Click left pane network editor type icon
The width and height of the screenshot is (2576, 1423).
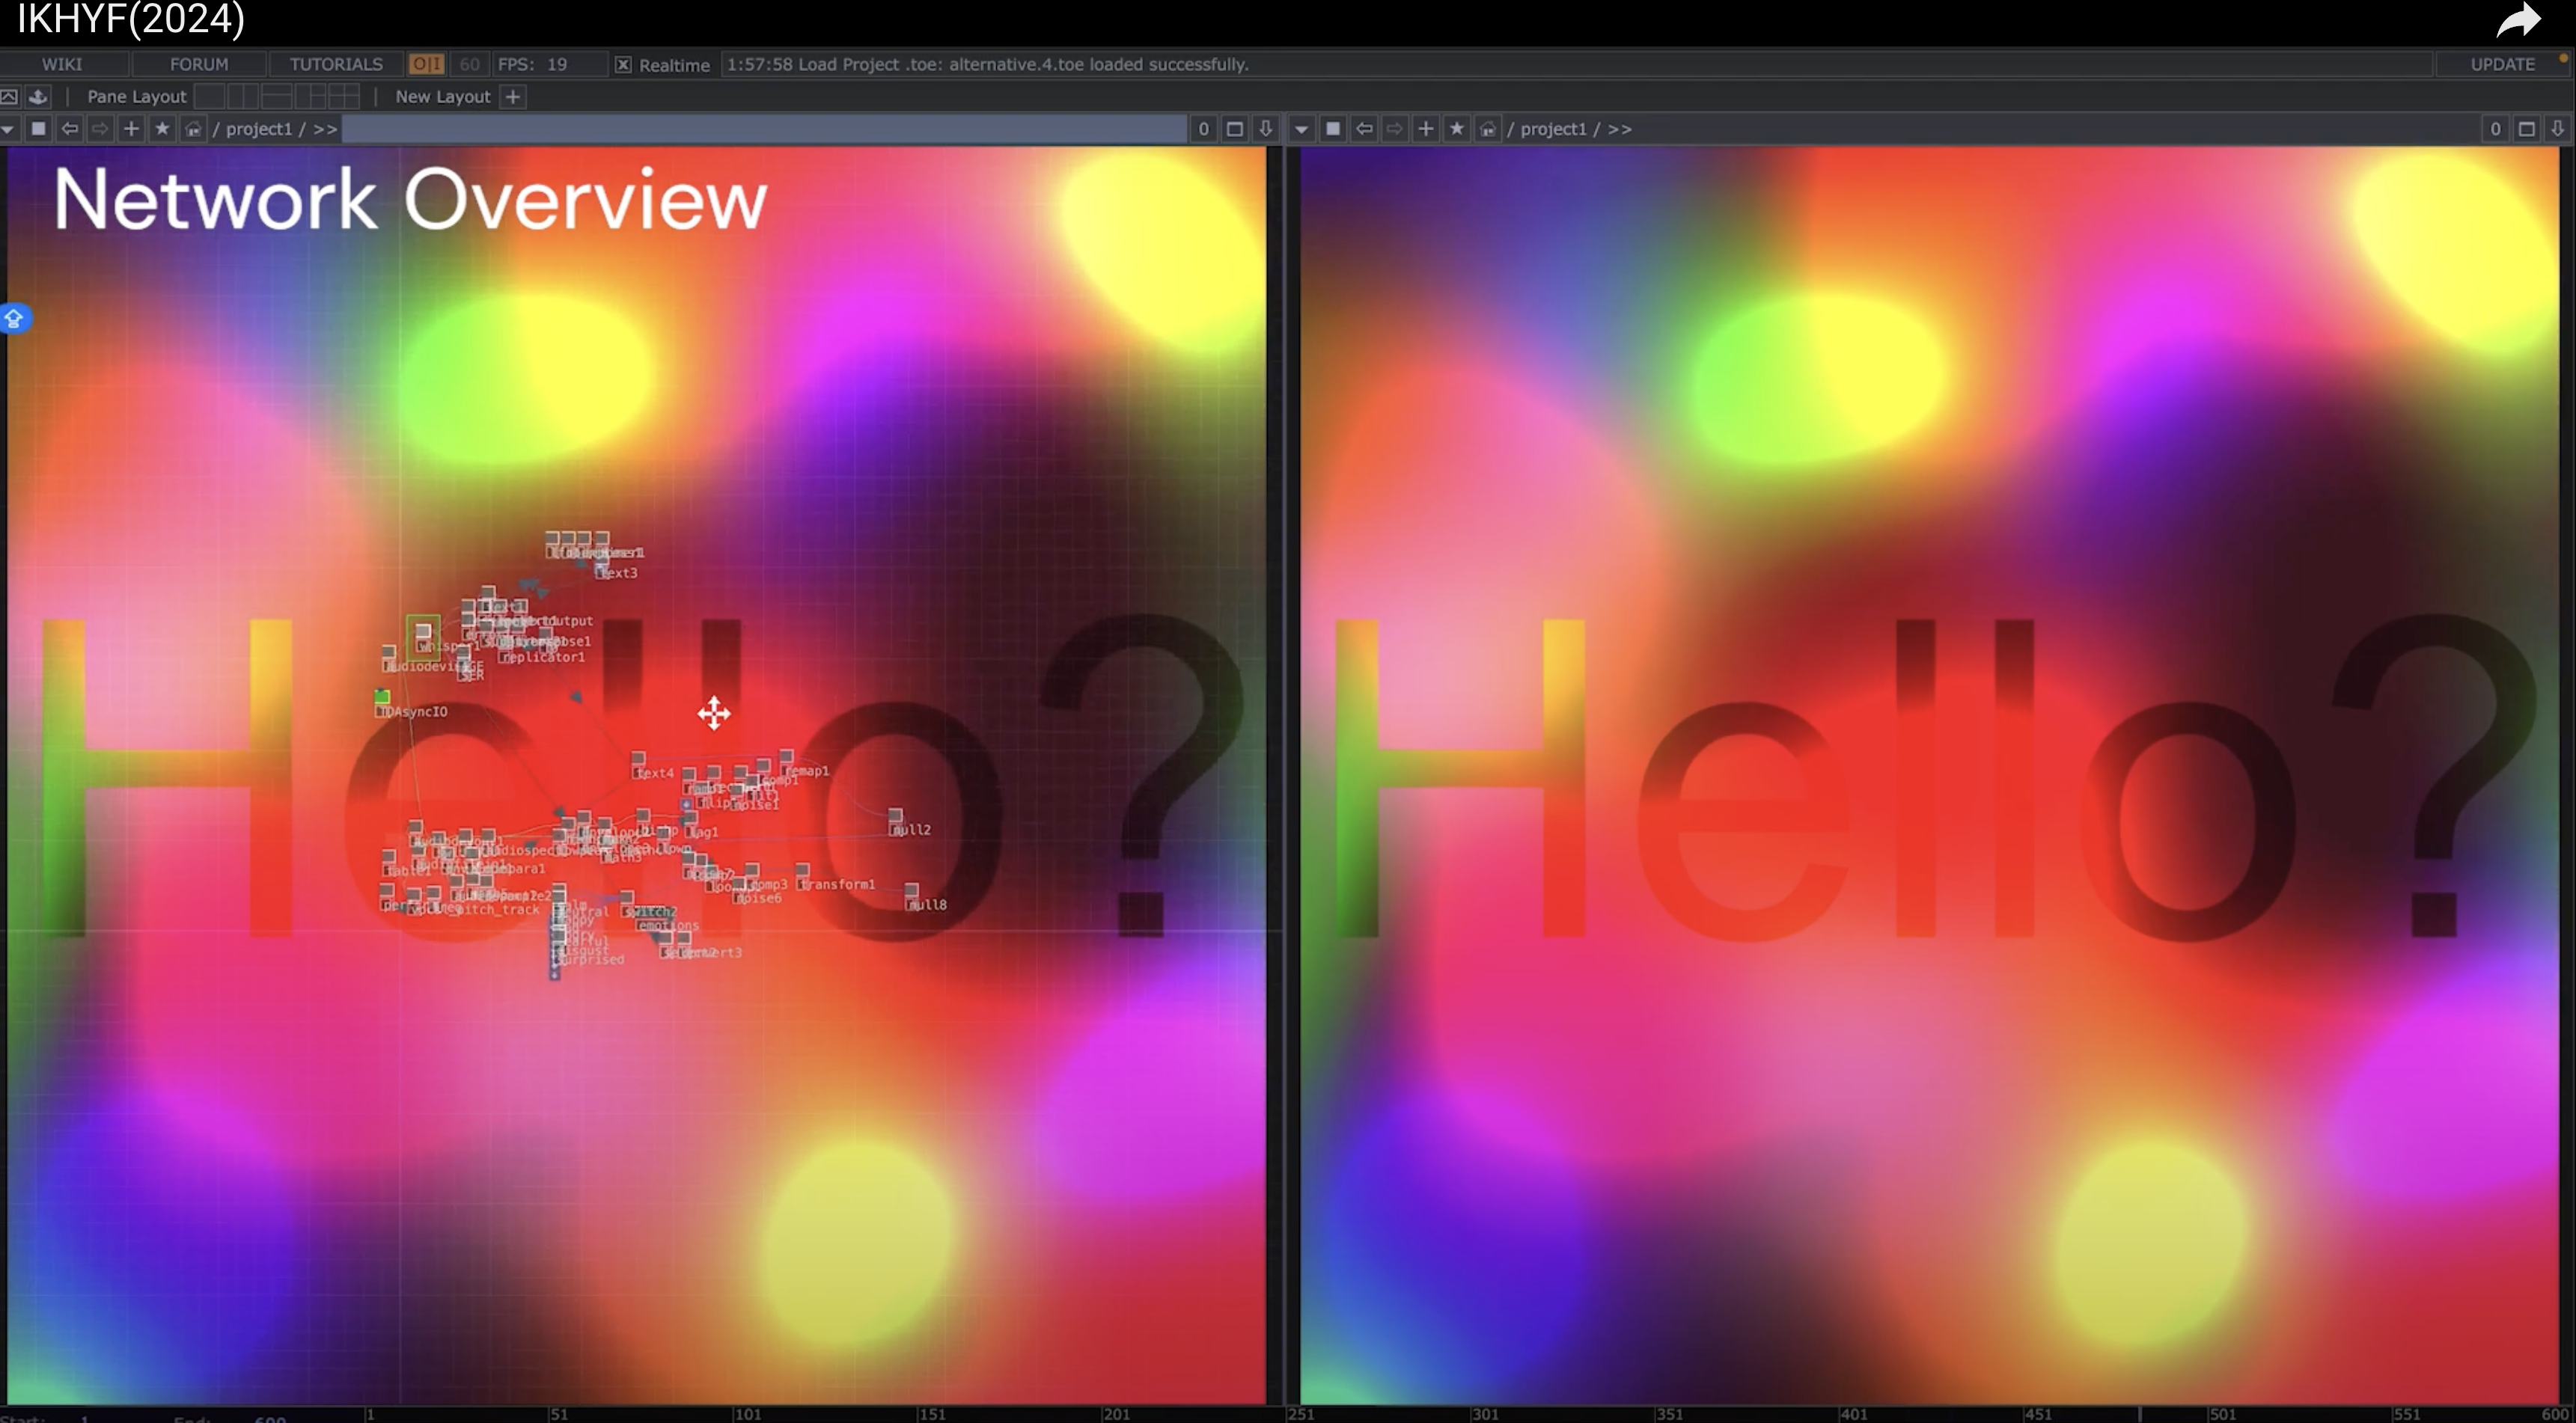tap(38, 129)
